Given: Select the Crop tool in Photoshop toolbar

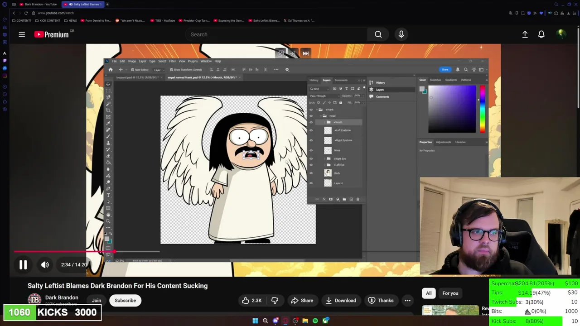Looking at the screenshot, I should [x=108, y=110].
